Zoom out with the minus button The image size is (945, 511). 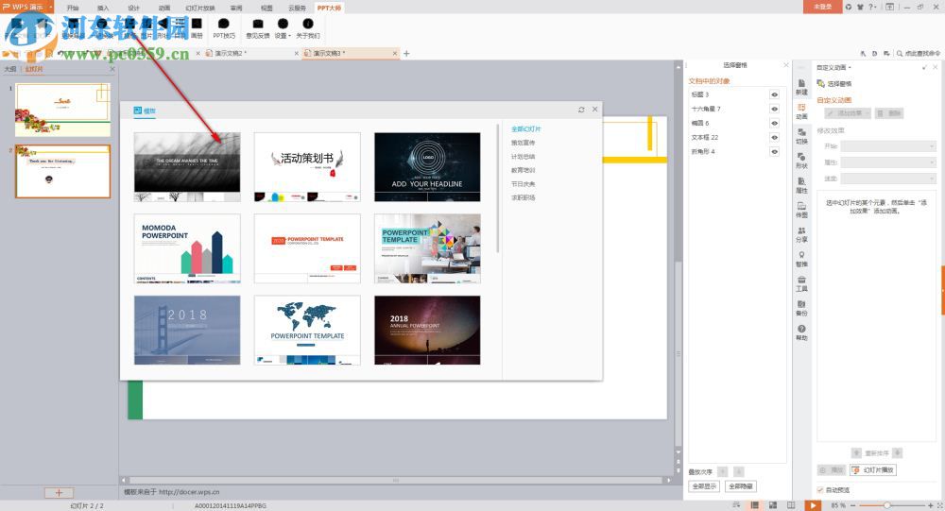tap(852, 505)
